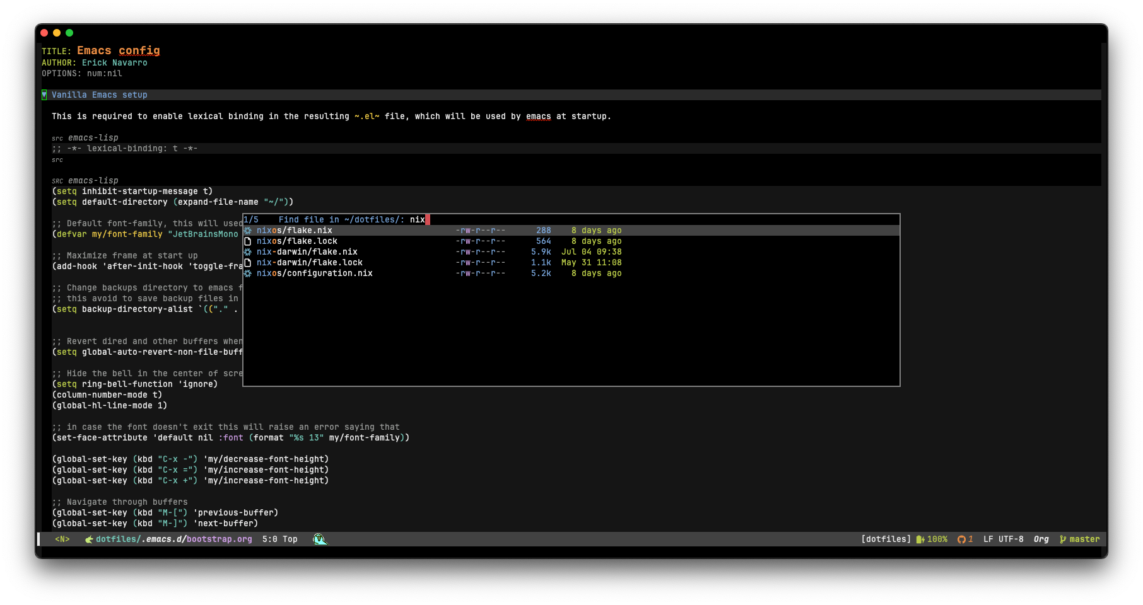Click the ring-bell-function setq line
1143x605 pixels.
pyautogui.click(x=135, y=384)
